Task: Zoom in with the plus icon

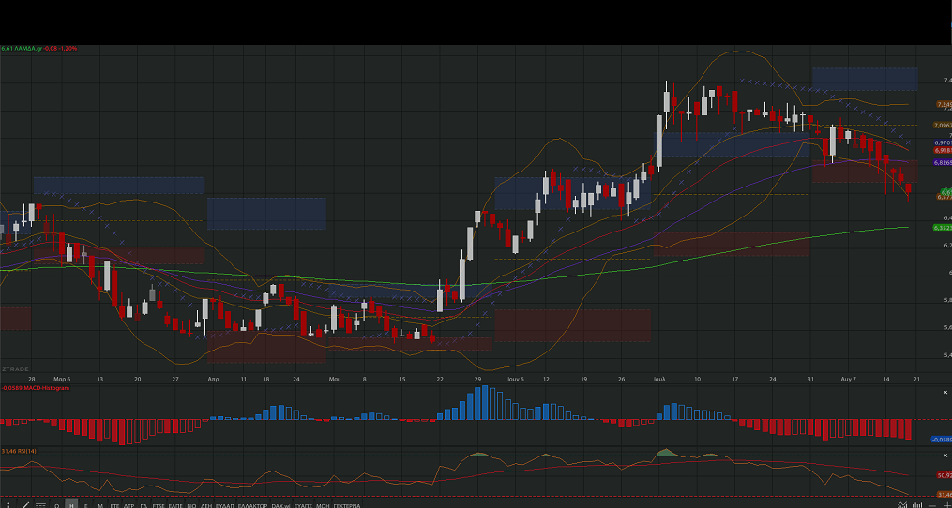Action: pyautogui.click(x=947, y=505)
